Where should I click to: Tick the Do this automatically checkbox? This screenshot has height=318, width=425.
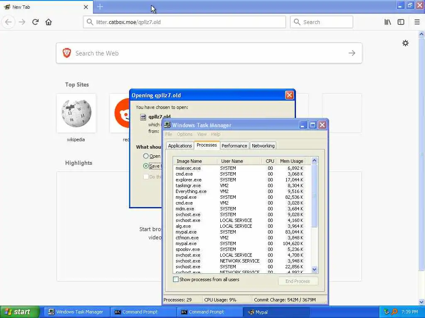tap(146, 176)
